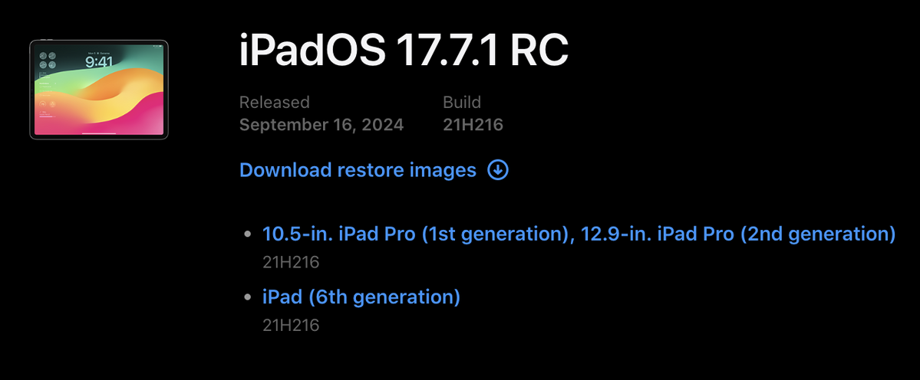Click the iPadOS 17.7.1 RC heading
The image size is (920, 380).
click(x=404, y=51)
